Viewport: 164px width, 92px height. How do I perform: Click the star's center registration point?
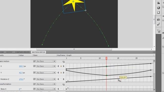click(73, 2)
